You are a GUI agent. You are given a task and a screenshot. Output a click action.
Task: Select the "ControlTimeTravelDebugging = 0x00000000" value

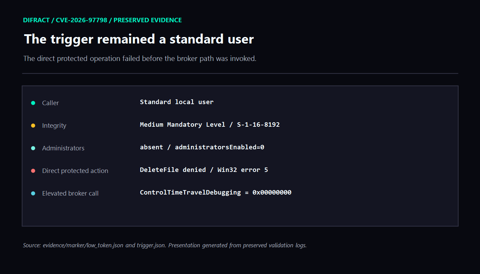point(216,192)
